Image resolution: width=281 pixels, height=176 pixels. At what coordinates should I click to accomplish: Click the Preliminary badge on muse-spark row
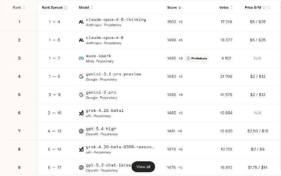[197, 58]
